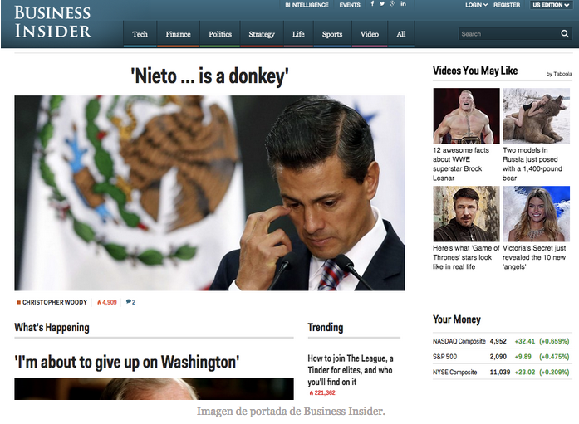Open the What's Happening section heading
This screenshot has height=424, width=579.
[x=52, y=328]
